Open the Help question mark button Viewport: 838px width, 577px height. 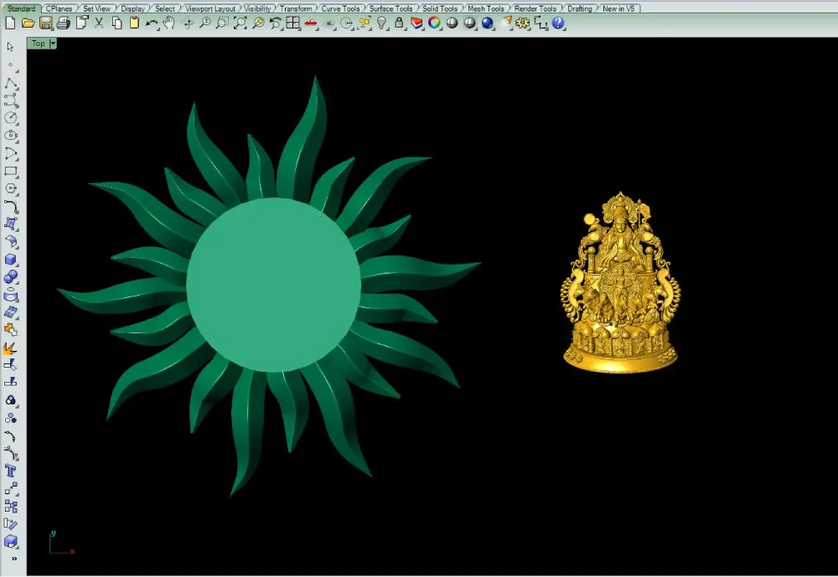click(558, 23)
